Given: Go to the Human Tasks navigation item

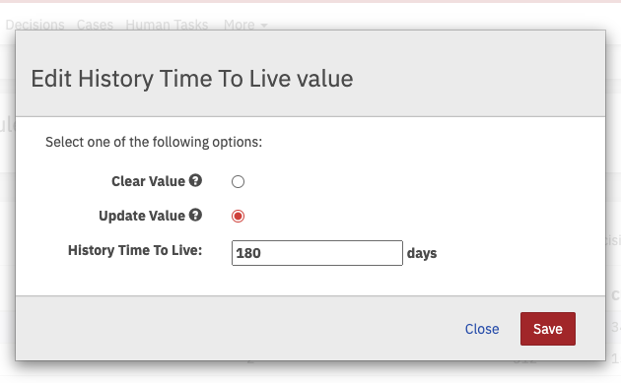Looking at the screenshot, I should point(167,25).
